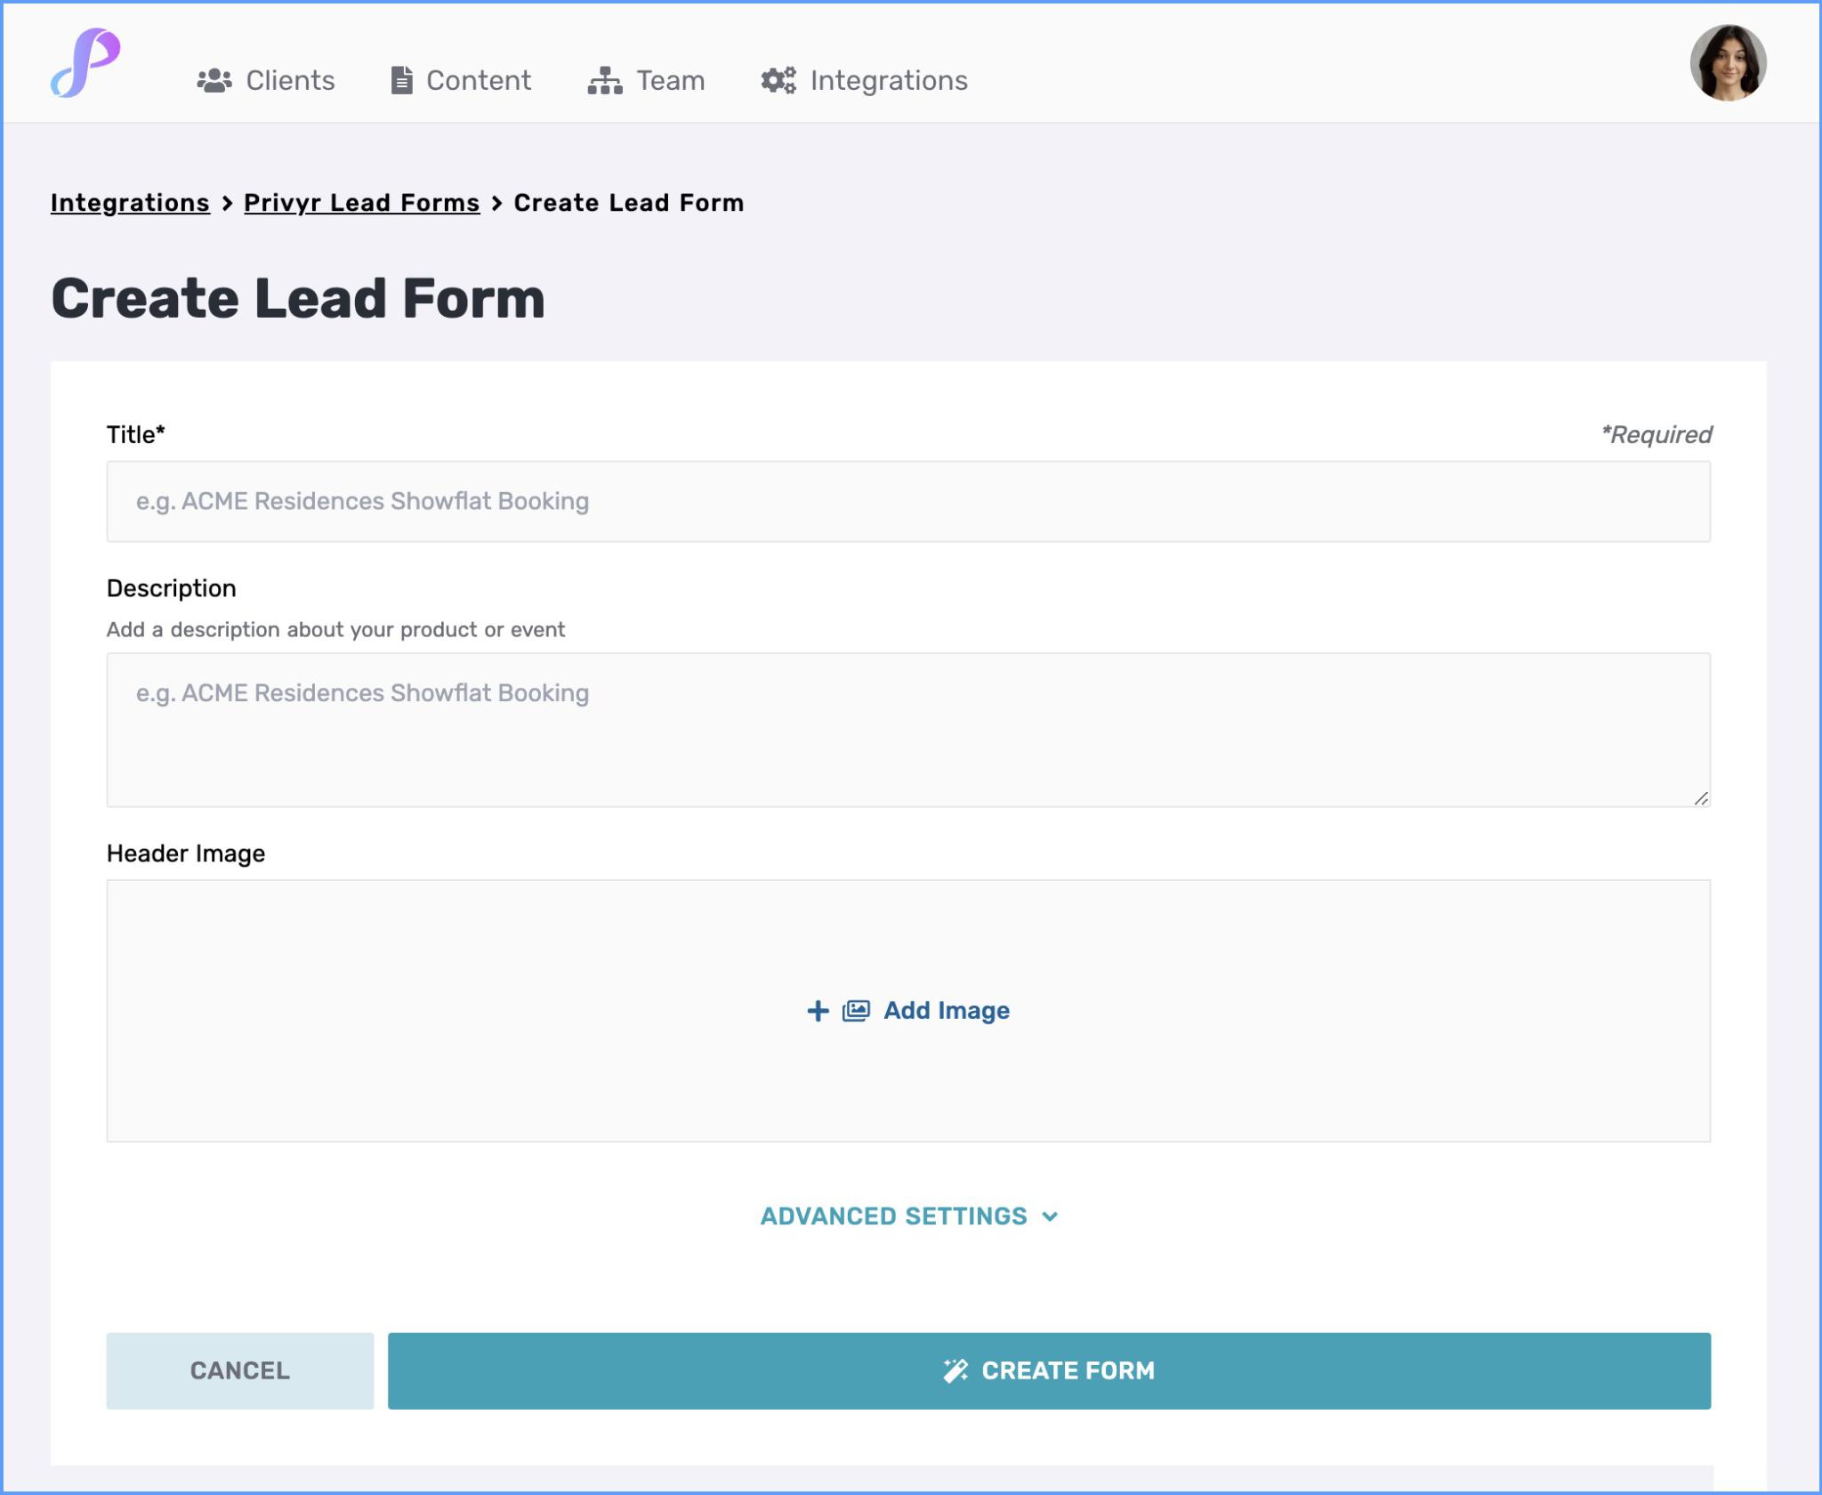Image resolution: width=1822 pixels, height=1495 pixels.
Task: Click the Add Image picture icon
Action: coord(854,1011)
